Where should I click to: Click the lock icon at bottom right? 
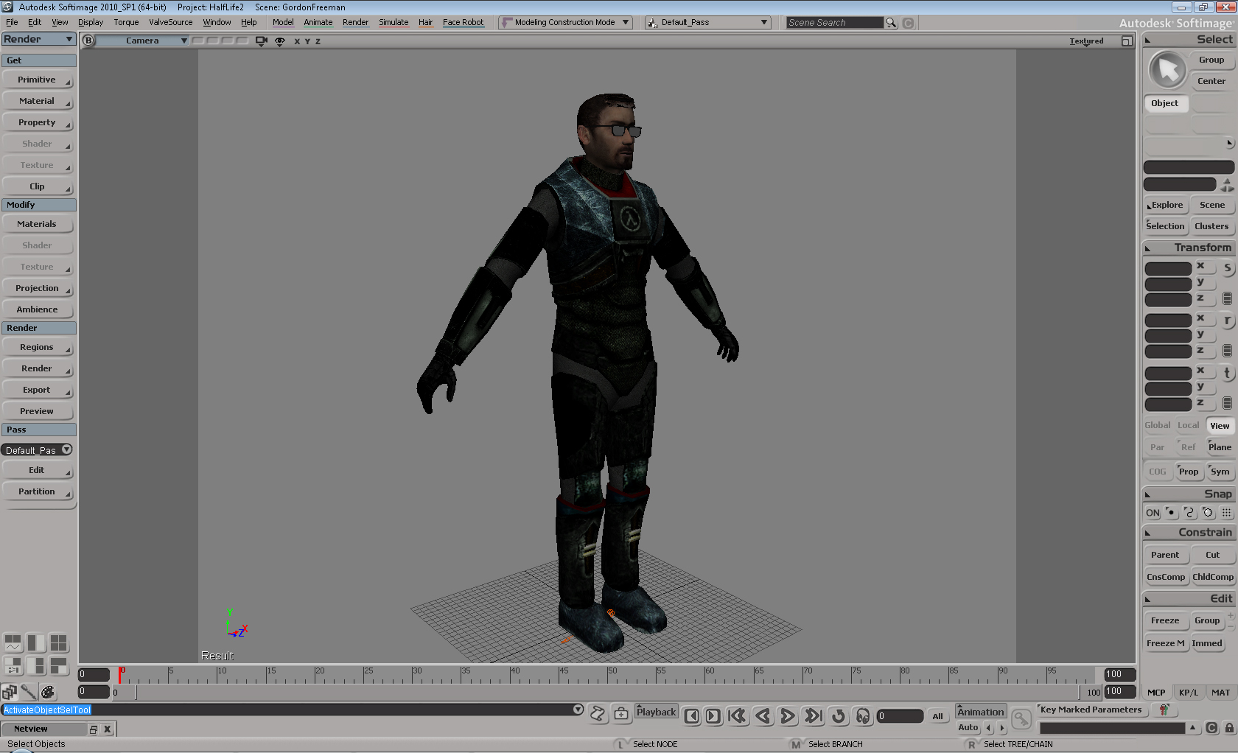[1229, 727]
